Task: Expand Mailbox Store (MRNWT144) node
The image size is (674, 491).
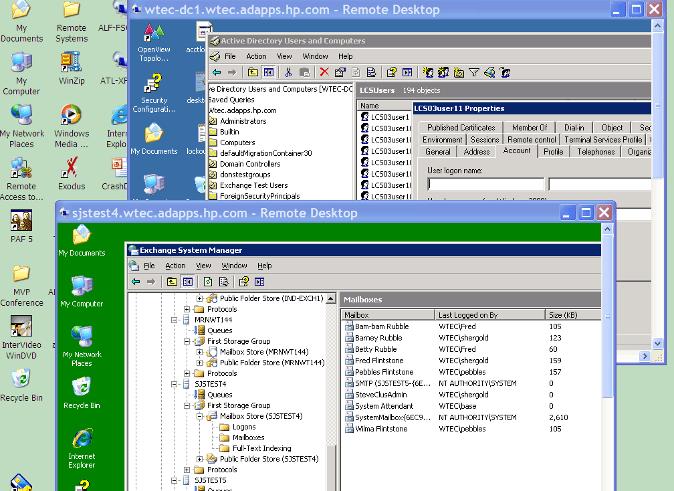Action: [199, 352]
